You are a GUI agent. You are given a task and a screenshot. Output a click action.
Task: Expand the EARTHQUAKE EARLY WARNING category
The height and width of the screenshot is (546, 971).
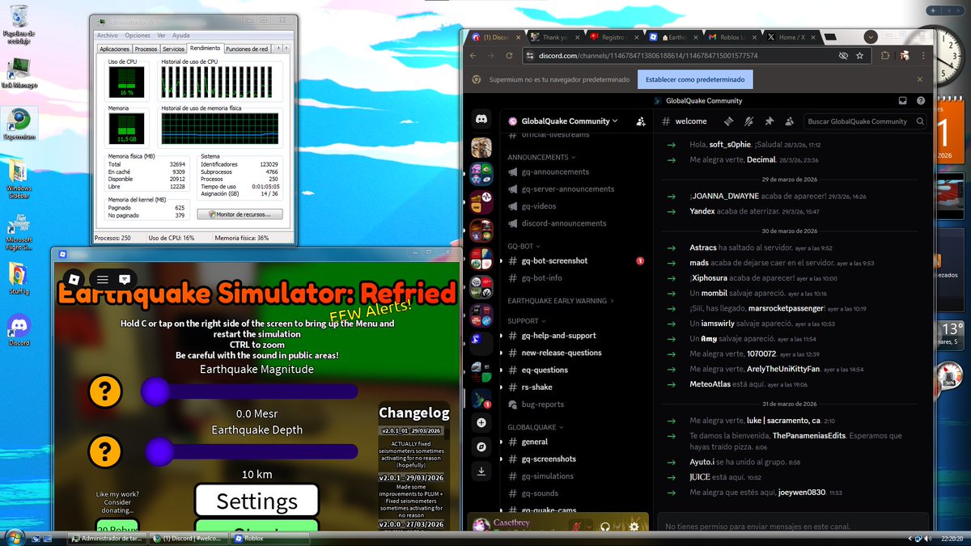(x=561, y=300)
